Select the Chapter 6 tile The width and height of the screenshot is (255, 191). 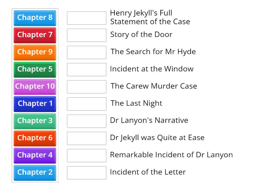point(35,138)
